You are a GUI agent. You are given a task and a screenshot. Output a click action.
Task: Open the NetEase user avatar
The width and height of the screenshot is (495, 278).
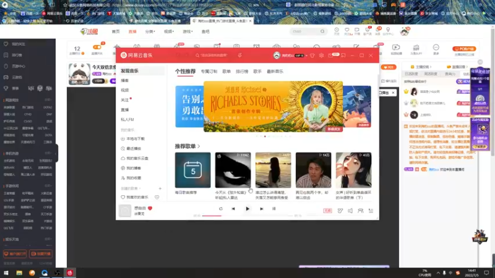click(x=277, y=55)
